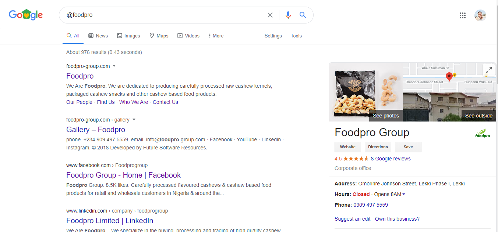Click the Foodpro Group panel title
498x232 pixels.
372,133
